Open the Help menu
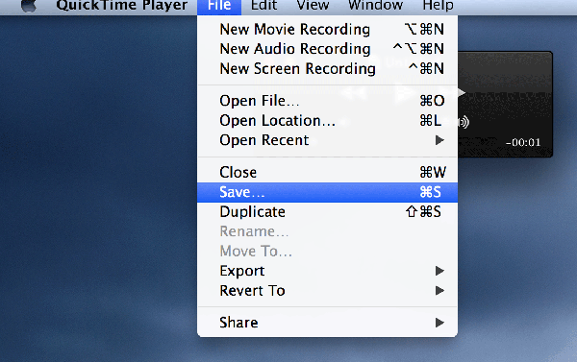Screen dimensions: 577x362 [438, 6]
